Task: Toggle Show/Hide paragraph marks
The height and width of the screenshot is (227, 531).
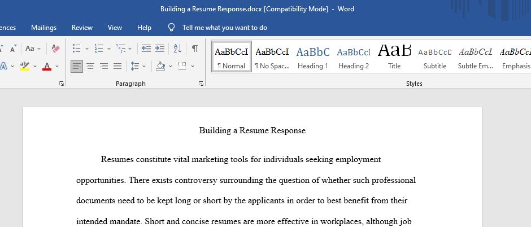Action: [x=195, y=49]
